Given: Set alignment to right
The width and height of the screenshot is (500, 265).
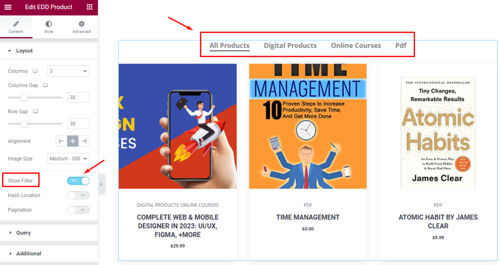Looking at the screenshot, I should tap(84, 141).
